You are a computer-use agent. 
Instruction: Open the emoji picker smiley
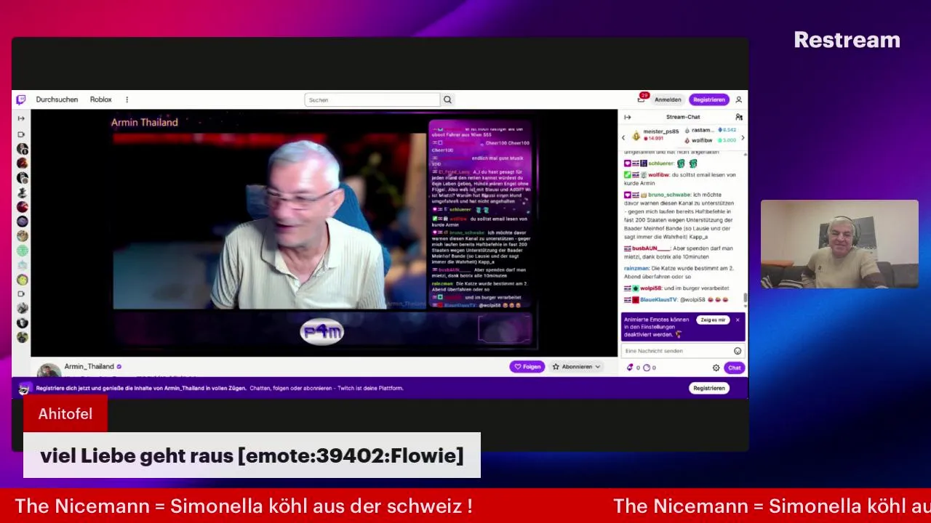[x=738, y=351]
